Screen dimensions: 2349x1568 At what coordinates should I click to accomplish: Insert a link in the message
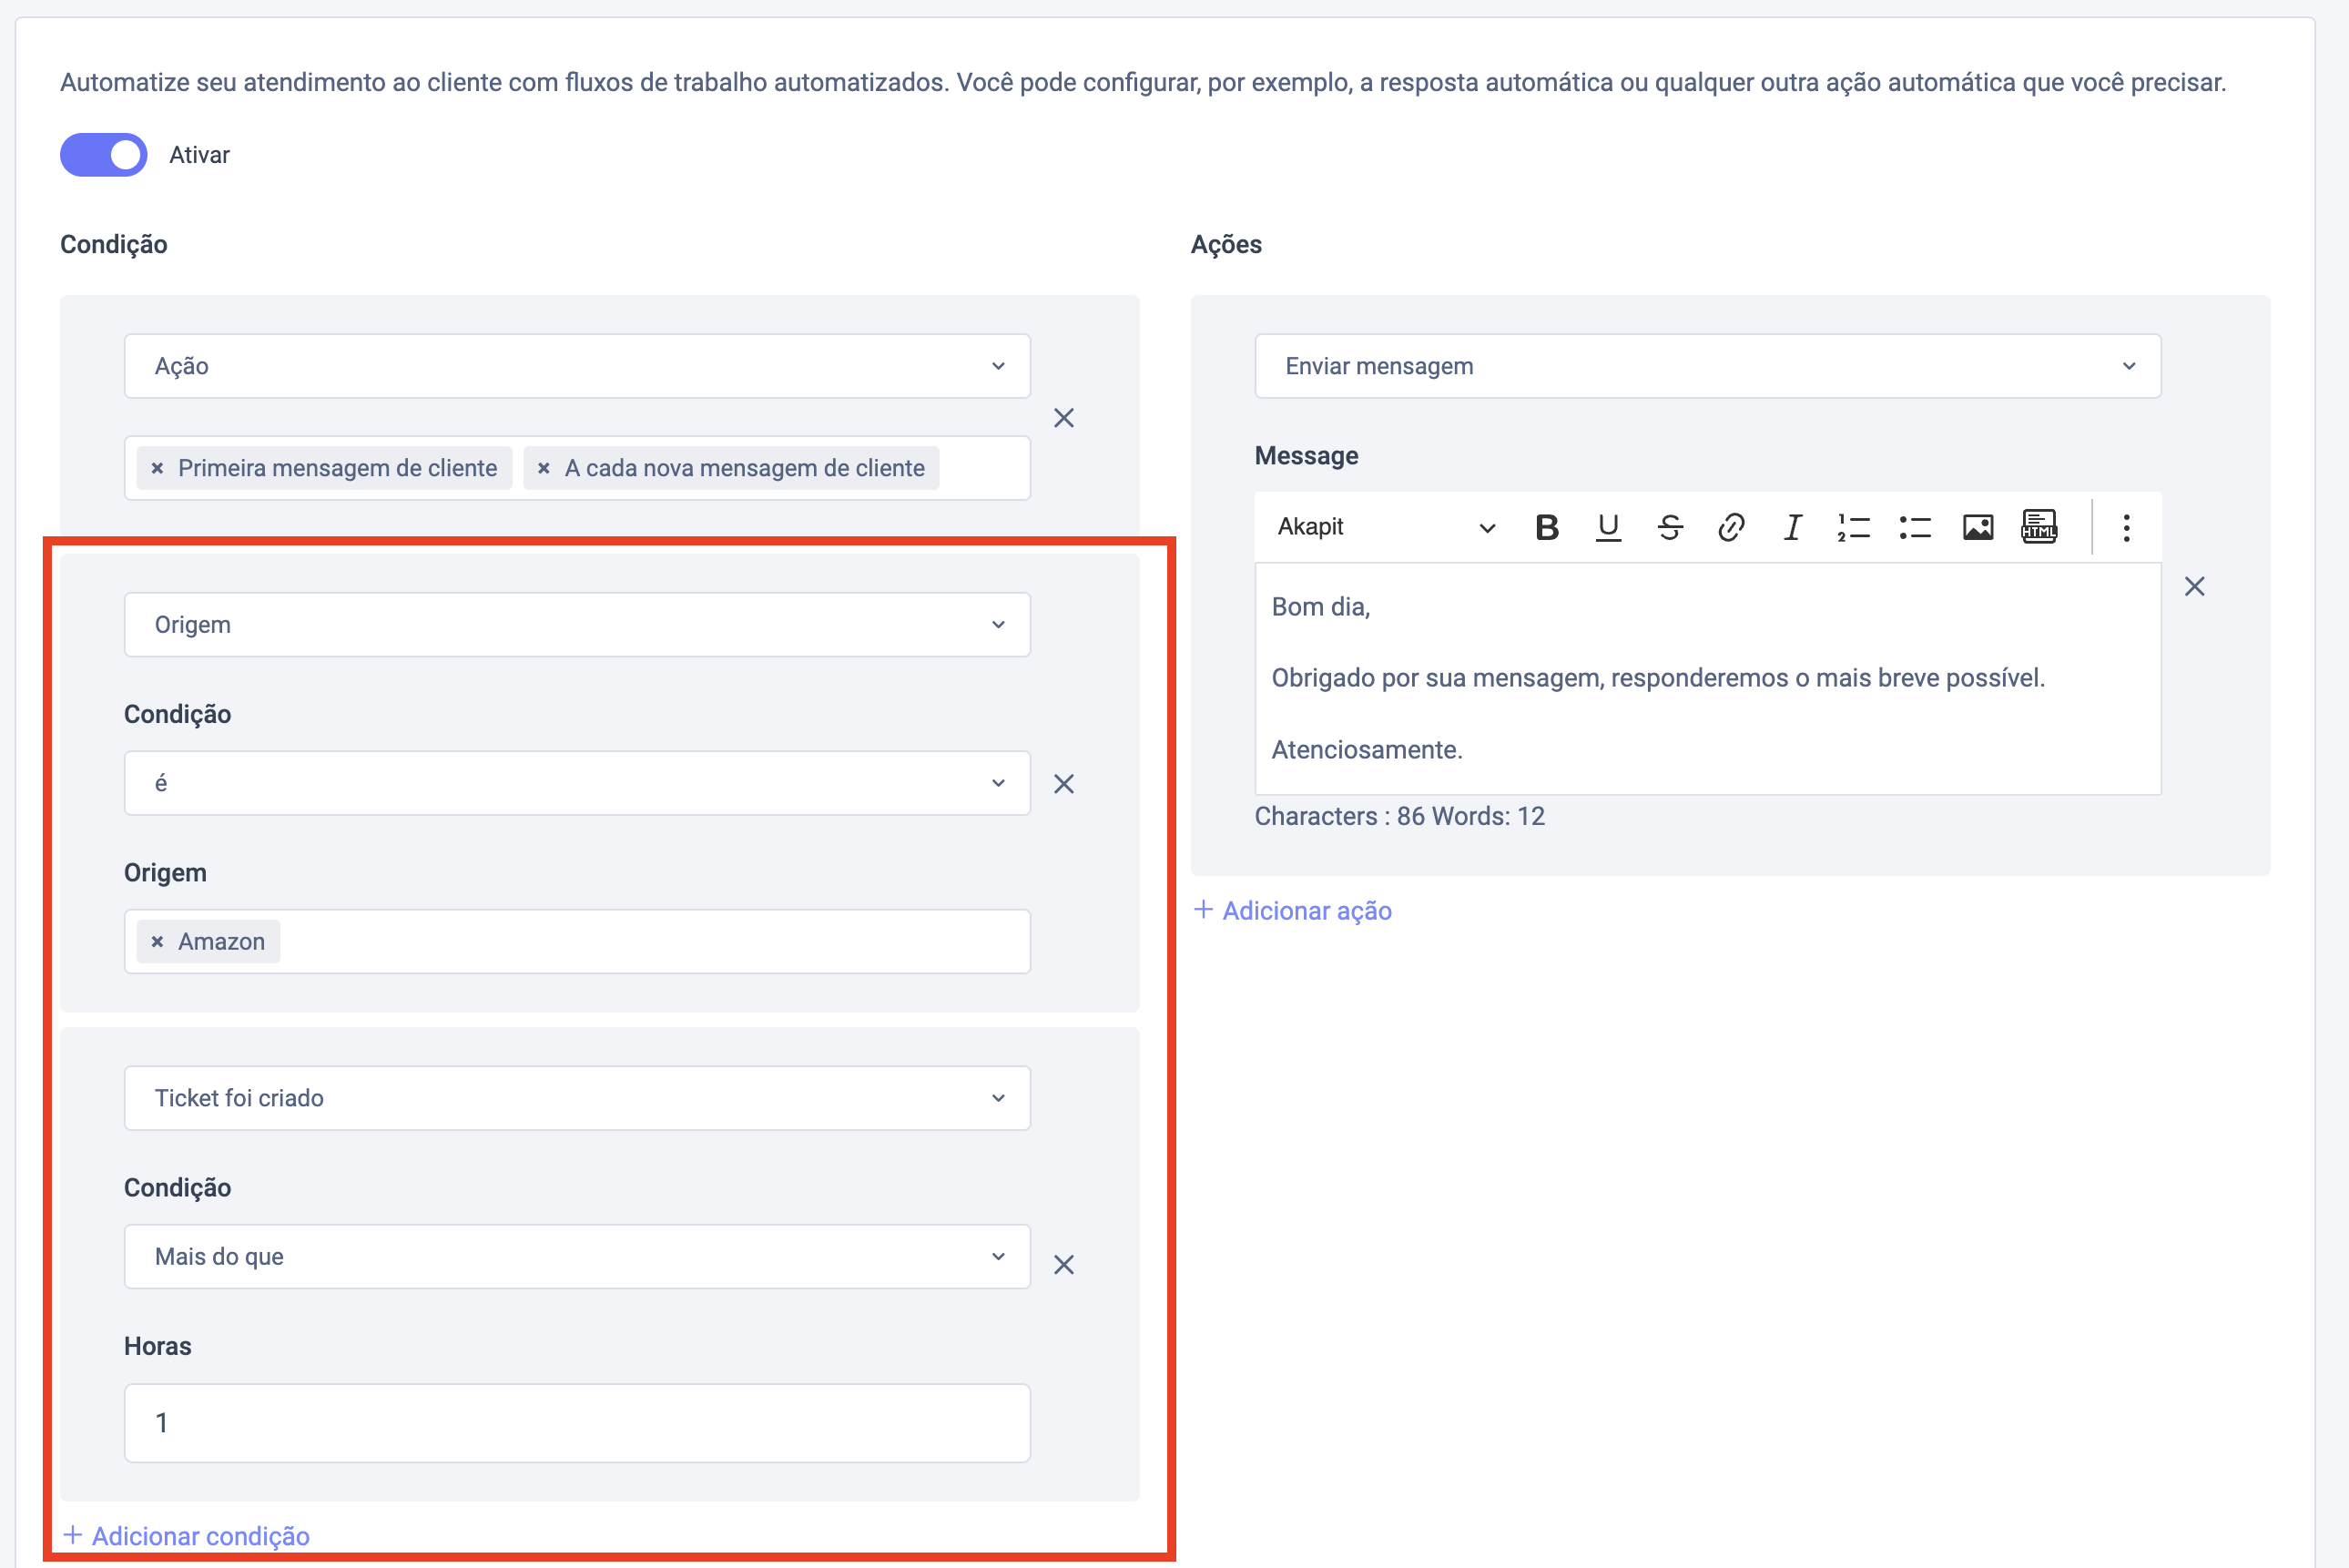[1730, 527]
